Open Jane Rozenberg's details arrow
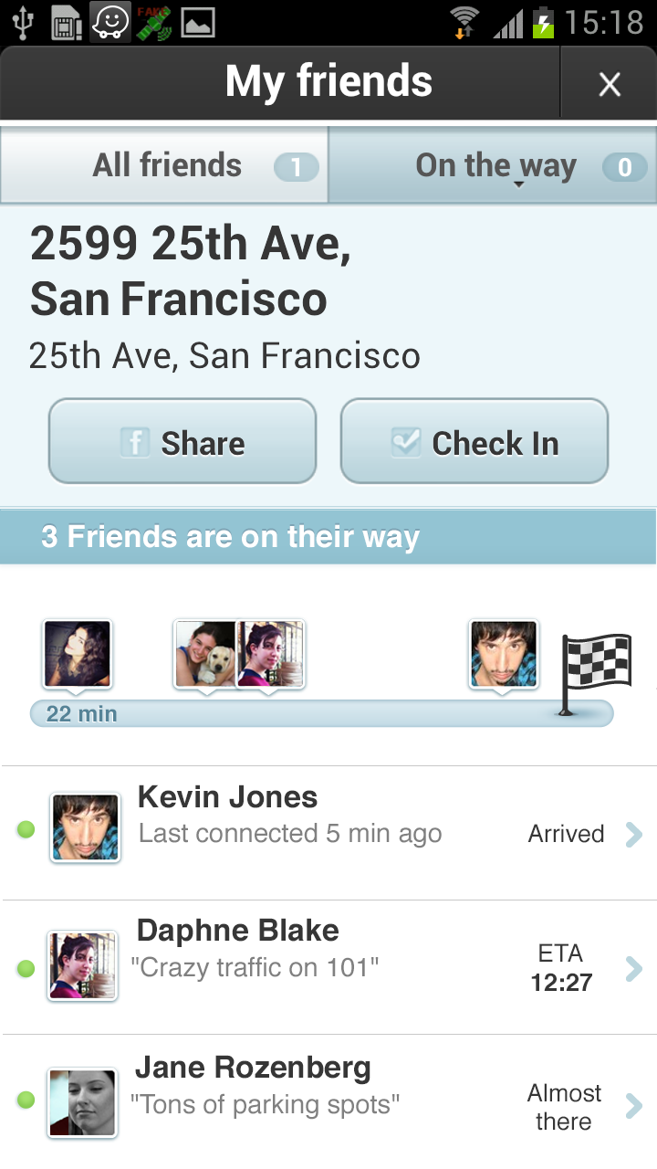Viewport: 657px width, 1169px height. tap(633, 1107)
